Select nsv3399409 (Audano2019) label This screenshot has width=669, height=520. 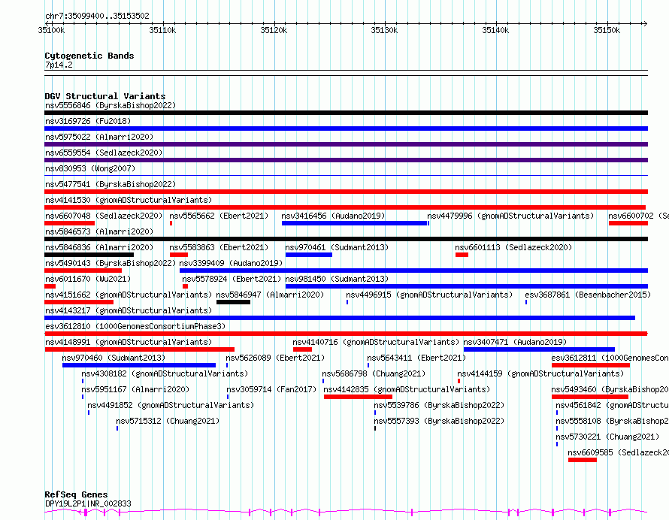(231, 263)
